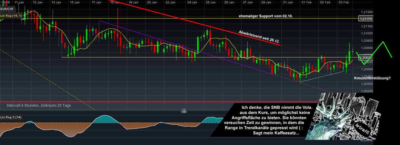Click the 'Intervall:4 Stunden, Zeitraum:25 Tage' text
This screenshot has width=400, height=145.
(39, 105)
